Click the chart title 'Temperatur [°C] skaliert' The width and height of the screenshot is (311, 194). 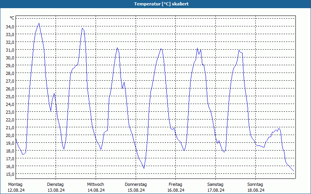[161, 4]
